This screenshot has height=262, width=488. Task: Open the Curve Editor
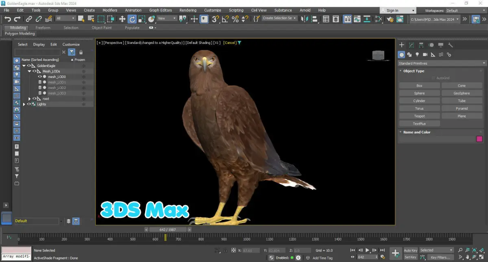coord(357,19)
